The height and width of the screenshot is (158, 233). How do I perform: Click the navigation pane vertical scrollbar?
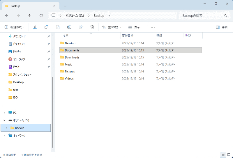tap(53, 113)
